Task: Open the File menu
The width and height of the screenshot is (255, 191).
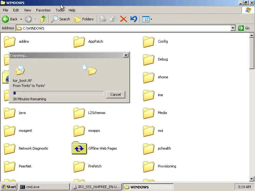Action: point(5,10)
